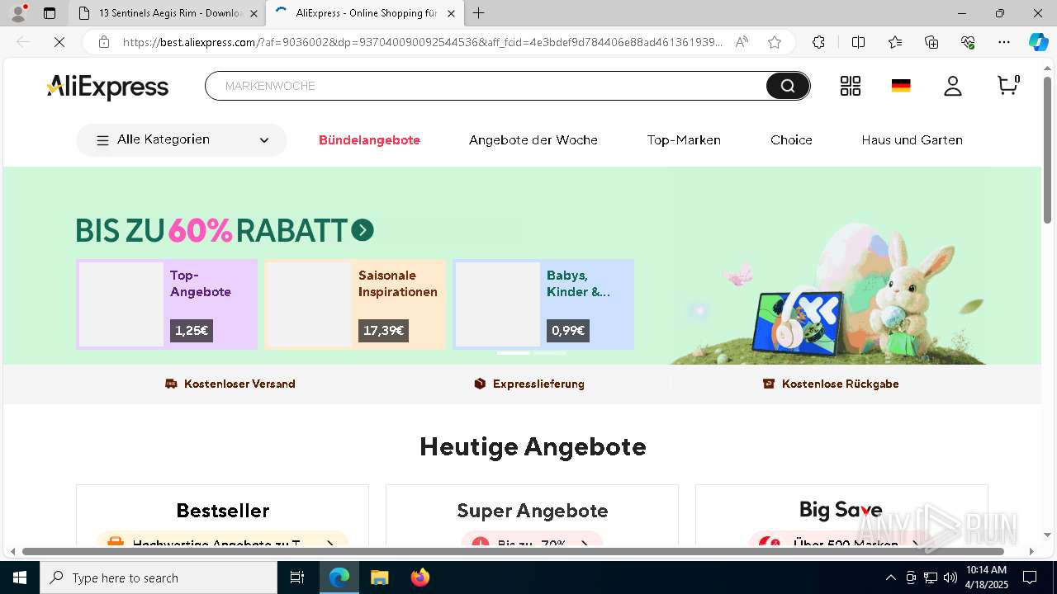This screenshot has height=594, width=1057.
Task: Launch Firefox from taskbar
Action: (x=419, y=577)
